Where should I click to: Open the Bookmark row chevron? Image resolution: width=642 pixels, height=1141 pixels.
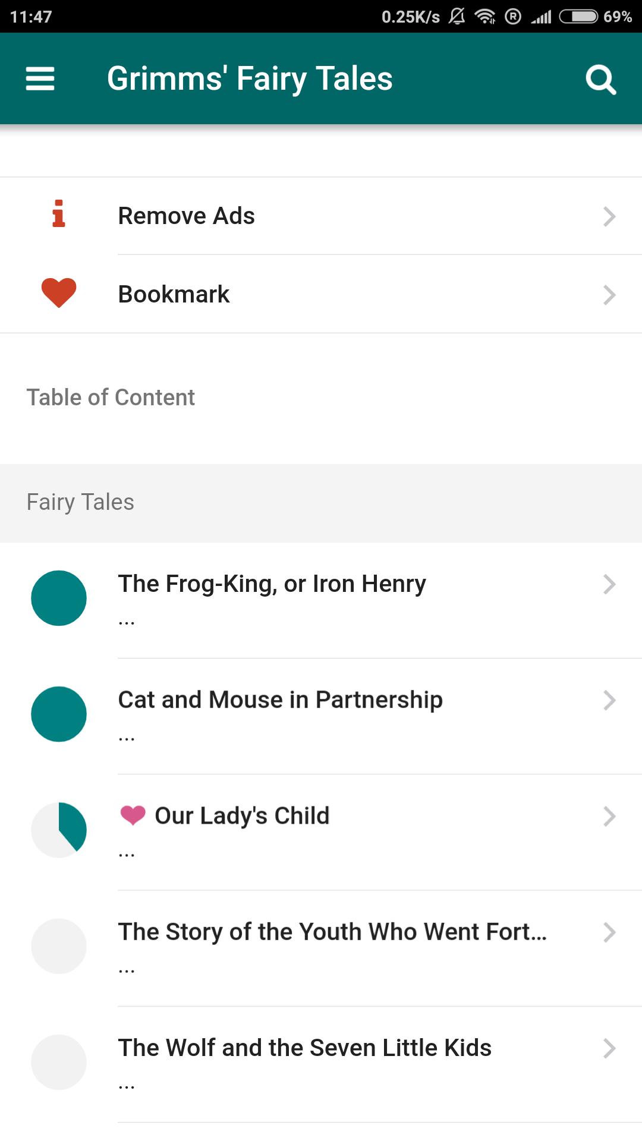coord(609,295)
